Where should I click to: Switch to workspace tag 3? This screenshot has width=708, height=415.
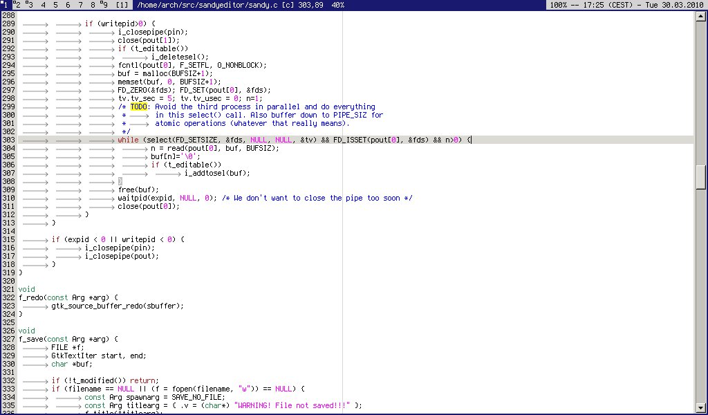tap(30, 5)
